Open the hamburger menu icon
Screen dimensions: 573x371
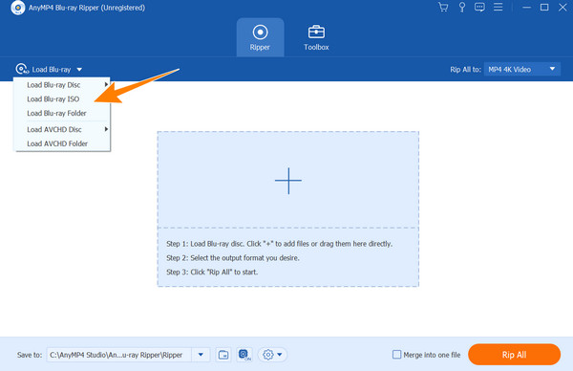point(499,7)
